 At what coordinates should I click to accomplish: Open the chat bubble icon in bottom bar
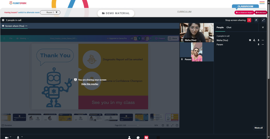(138, 138)
